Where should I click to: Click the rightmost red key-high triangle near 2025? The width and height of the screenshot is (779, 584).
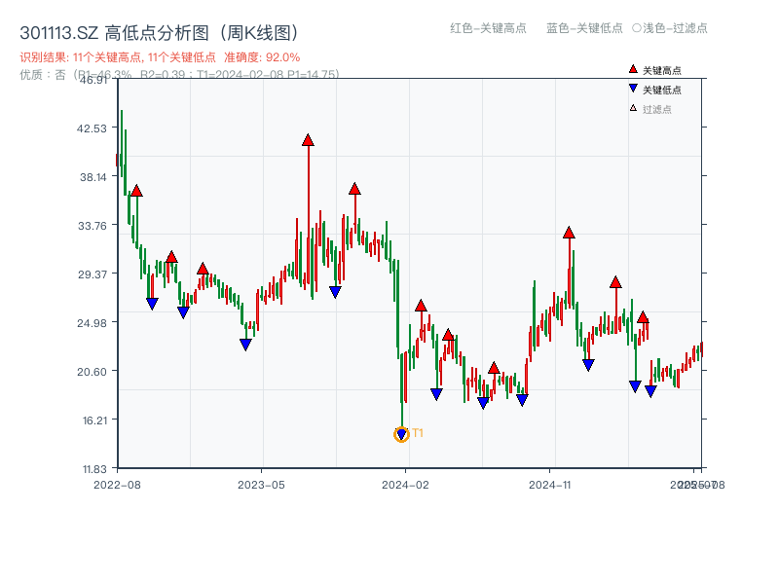644,317
